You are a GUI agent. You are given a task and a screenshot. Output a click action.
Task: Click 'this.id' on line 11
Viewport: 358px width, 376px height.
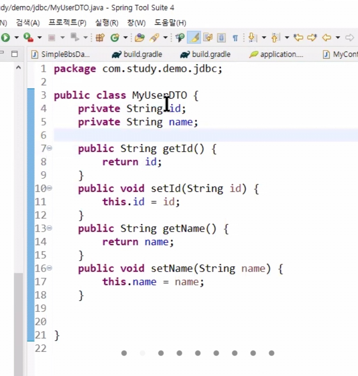124,202
